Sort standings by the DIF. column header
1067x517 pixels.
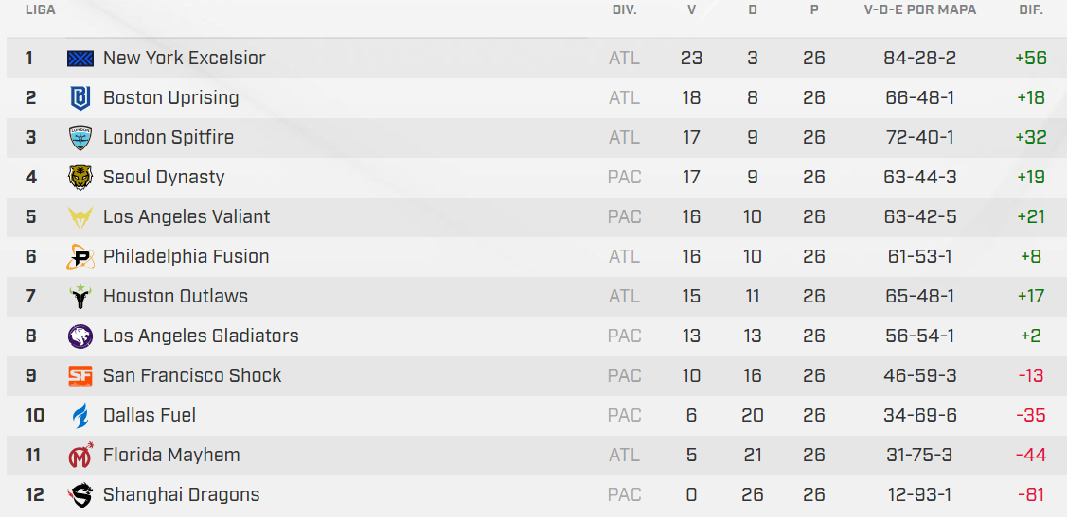click(x=1031, y=10)
